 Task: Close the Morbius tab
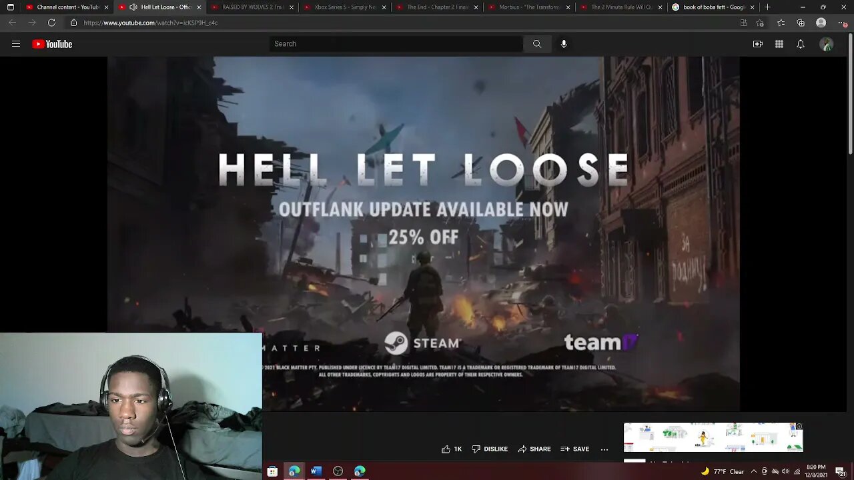tap(568, 7)
